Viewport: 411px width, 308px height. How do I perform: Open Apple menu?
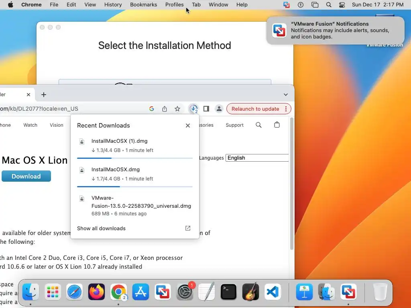point(10,5)
